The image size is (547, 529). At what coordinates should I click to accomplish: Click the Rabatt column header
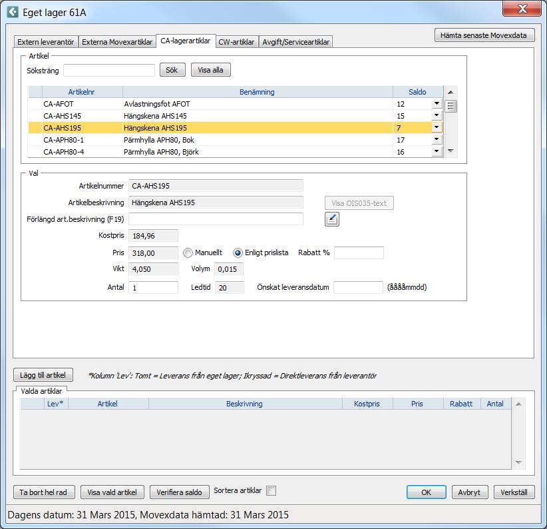[x=461, y=404]
